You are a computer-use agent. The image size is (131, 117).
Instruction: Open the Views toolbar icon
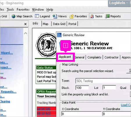click(55, 16)
